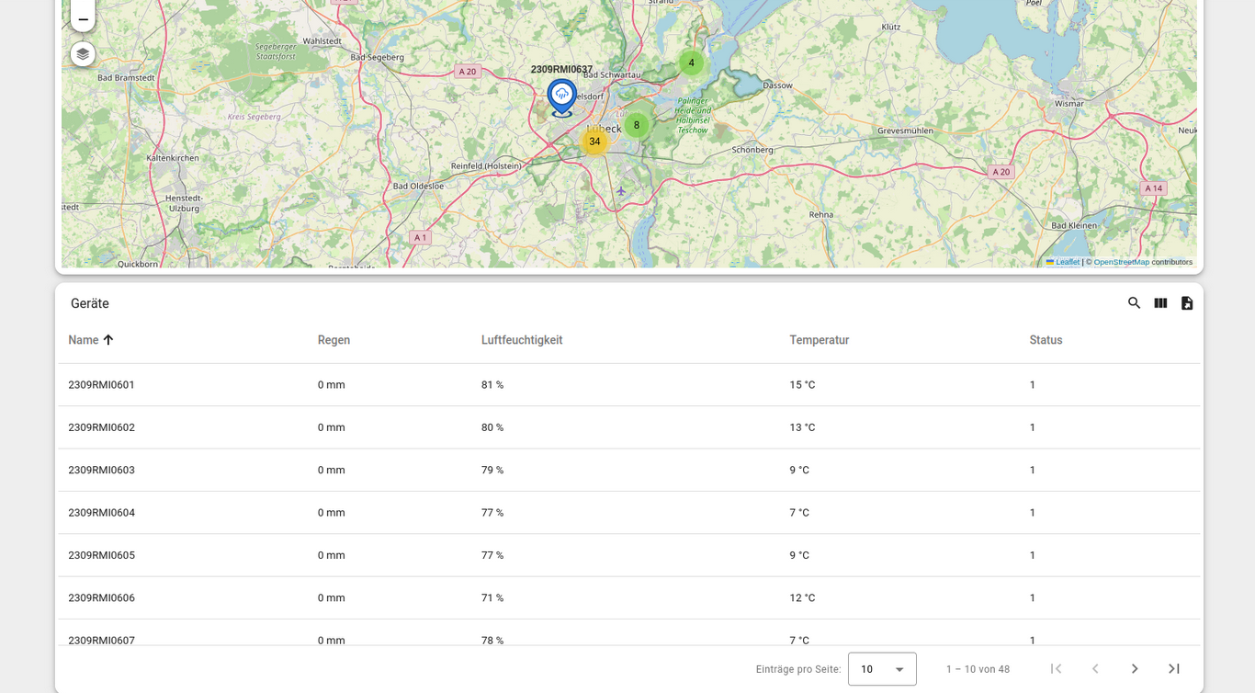This screenshot has height=693, width=1255.
Task: Select device row 2309RMI0605
Action: (x=629, y=555)
